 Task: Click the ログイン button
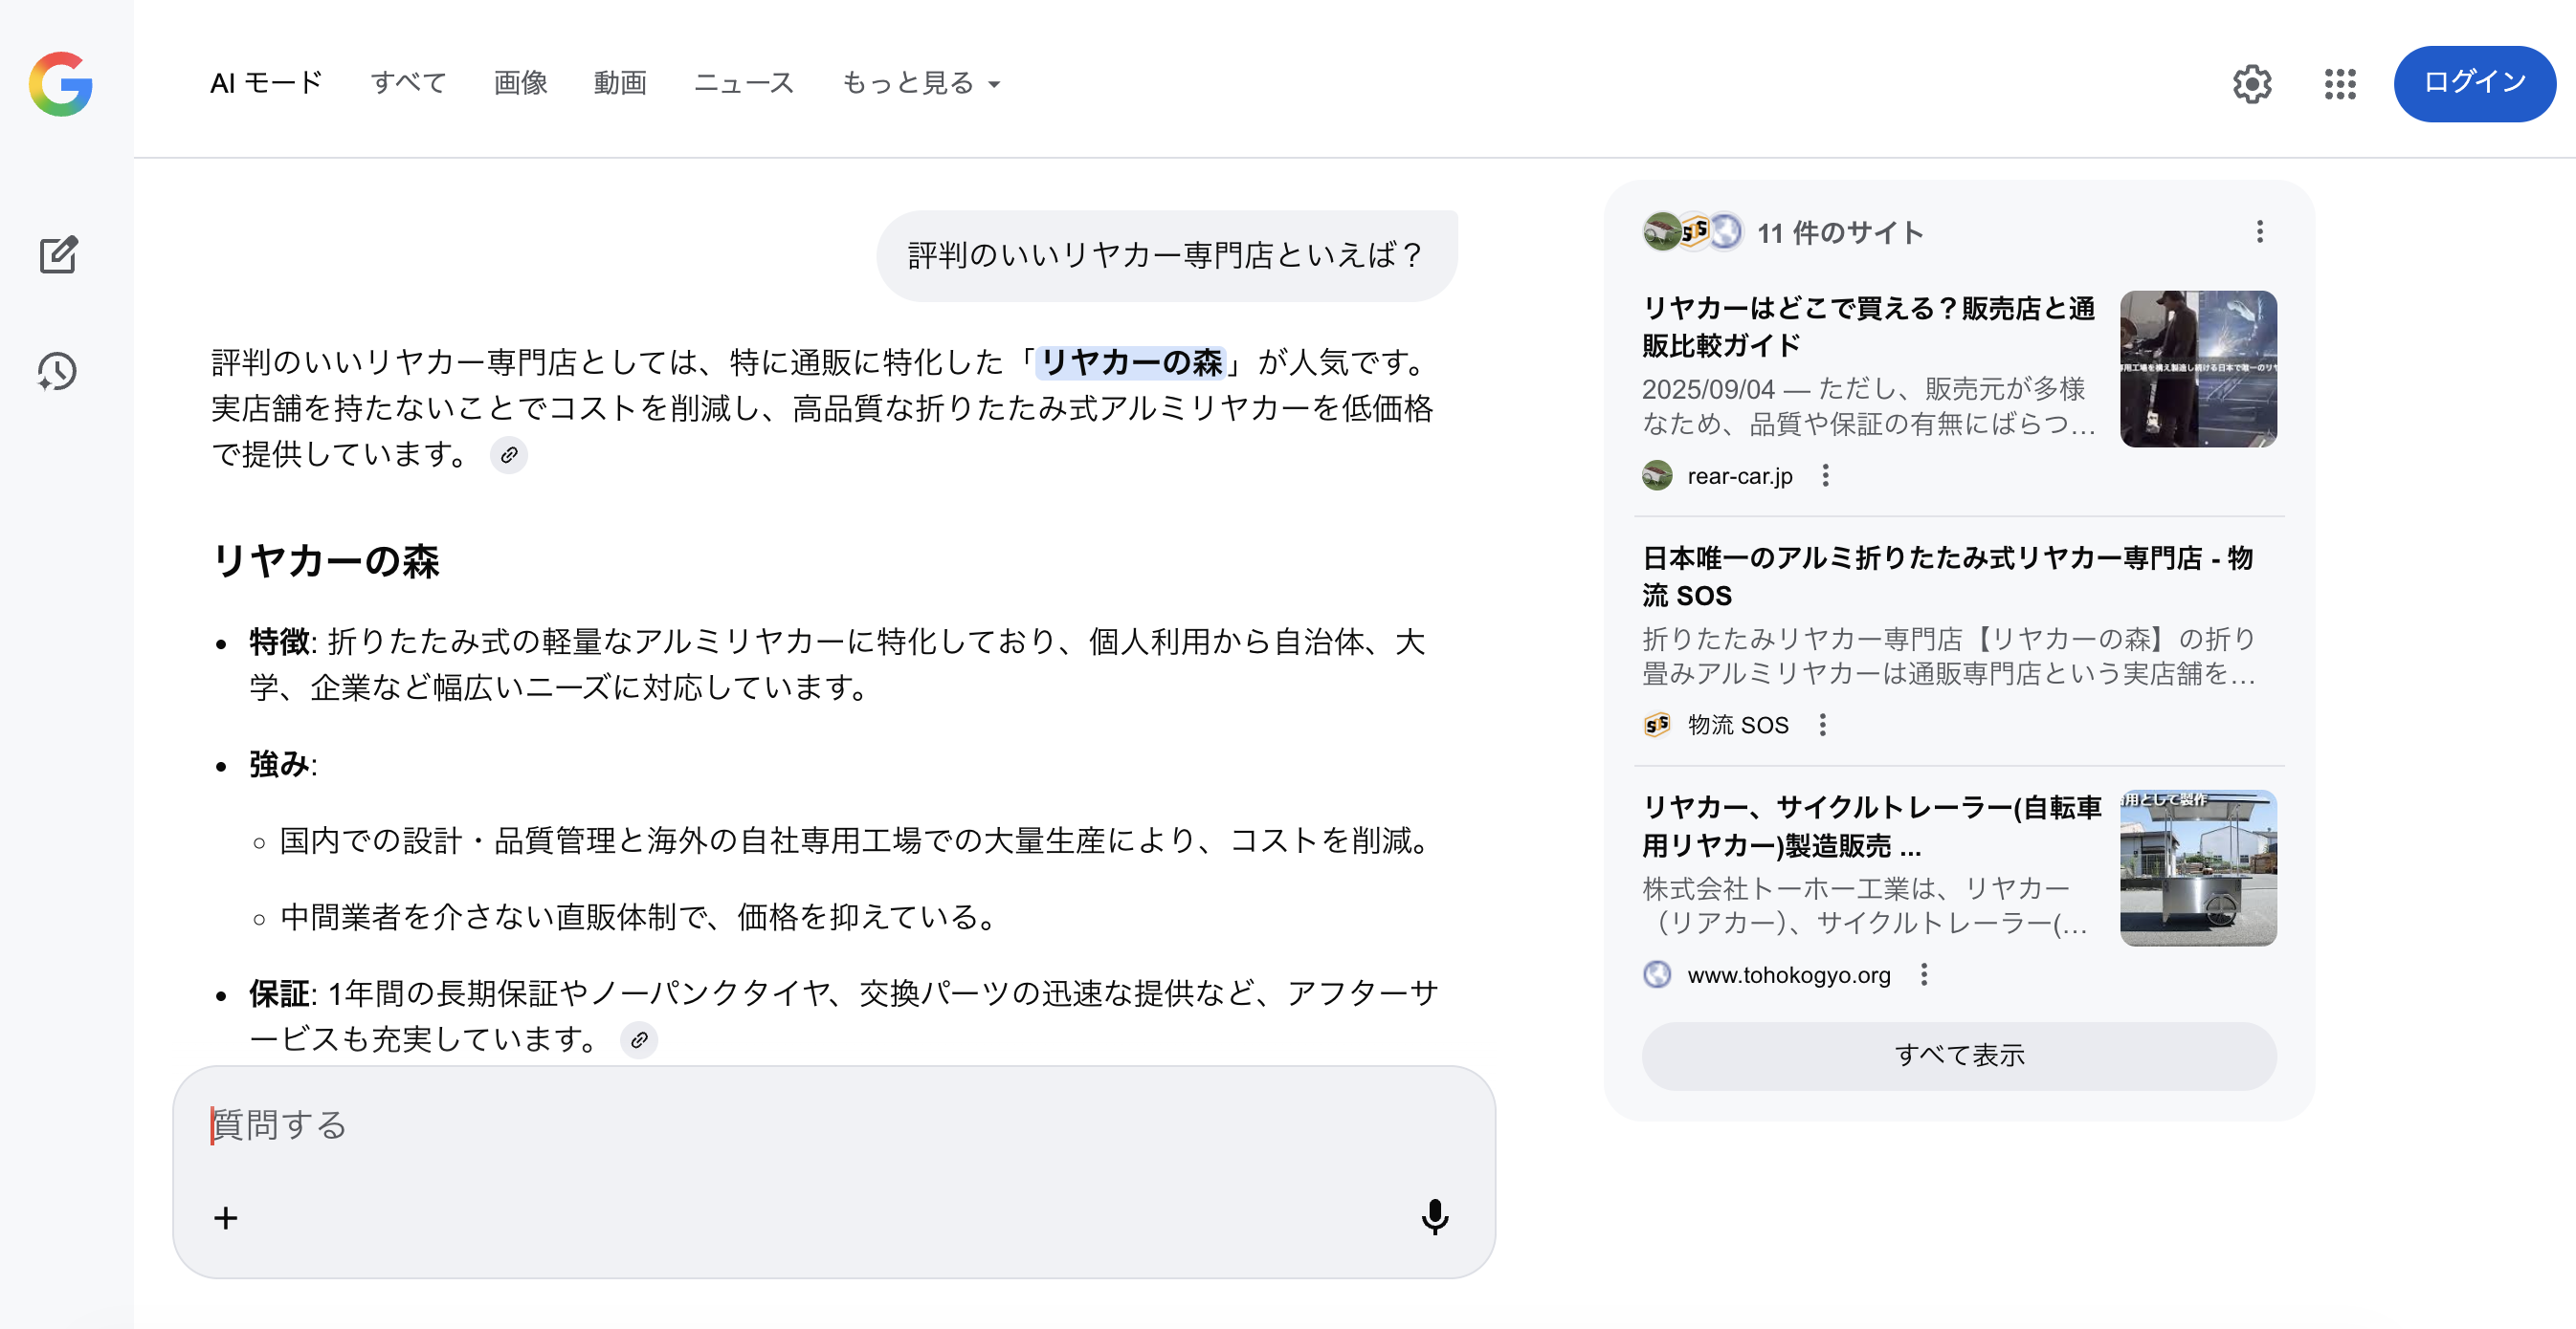[2474, 83]
